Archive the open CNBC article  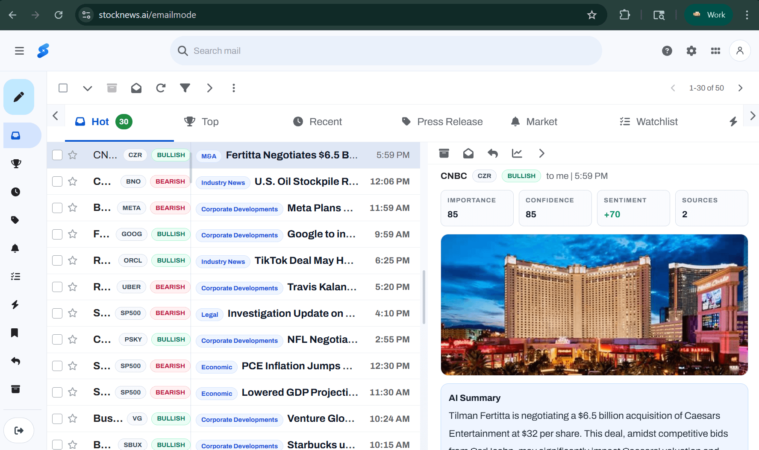tap(444, 153)
